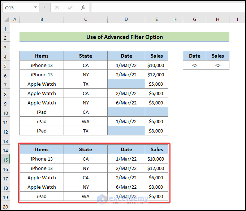This screenshot has width=246, height=211.
Task: Click the blank blue Sales cell in row 10
Action: click(x=156, y=112)
